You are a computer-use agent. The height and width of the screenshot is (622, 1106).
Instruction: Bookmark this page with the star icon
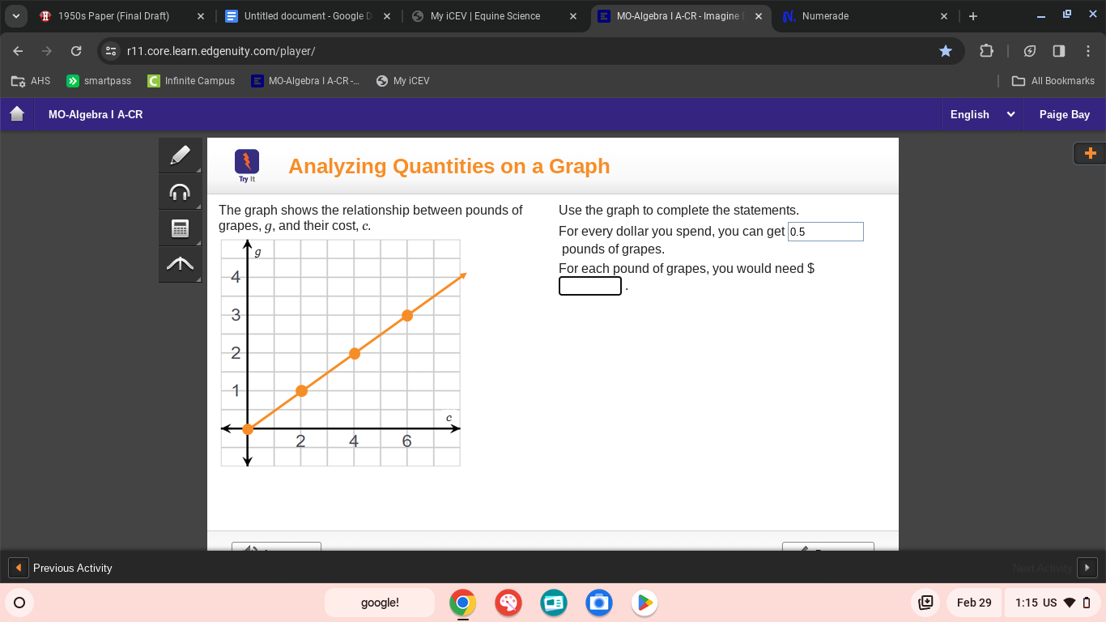[x=946, y=49]
